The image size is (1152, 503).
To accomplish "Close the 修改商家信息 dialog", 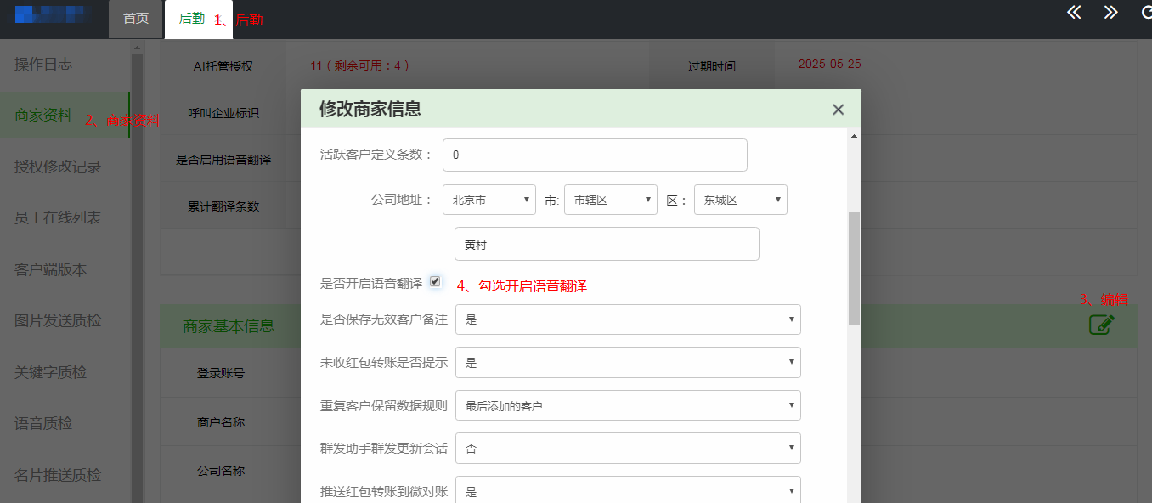I will (x=838, y=109).
